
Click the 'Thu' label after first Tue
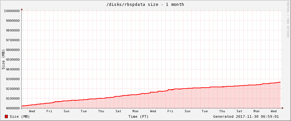point(101,111)
